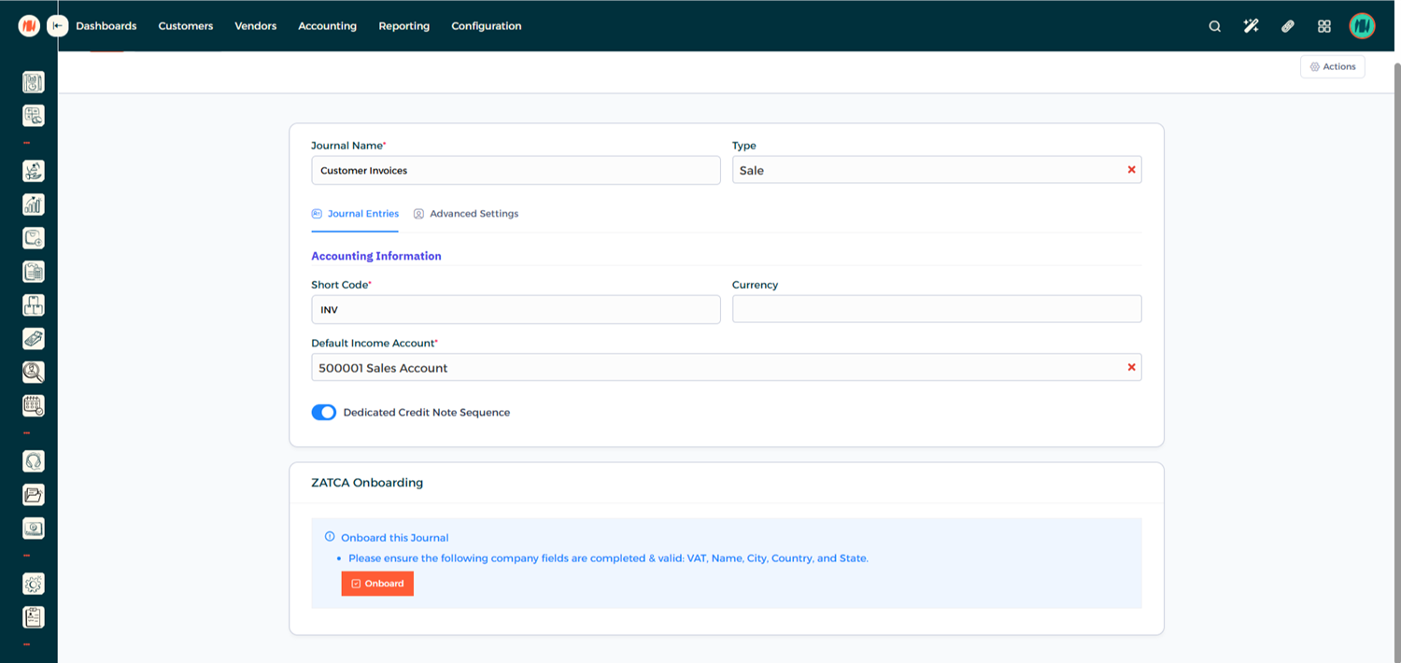
Task: Open the Accounting menu
Action: pos(327,26)
